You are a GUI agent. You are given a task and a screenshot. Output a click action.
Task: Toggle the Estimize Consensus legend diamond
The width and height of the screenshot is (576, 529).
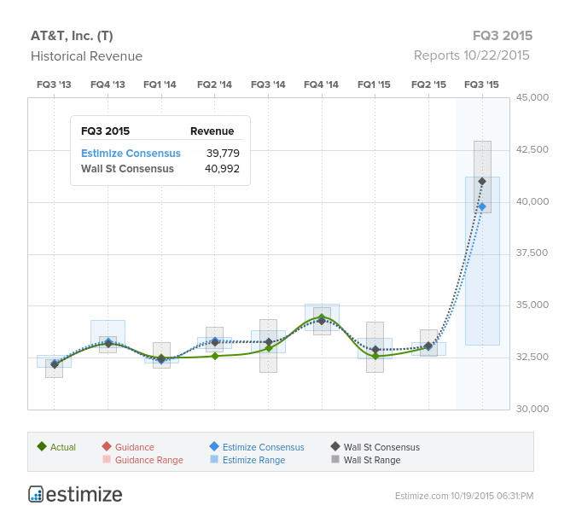[214, 446]
